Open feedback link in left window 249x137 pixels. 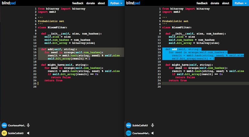click(x=78, y=3)
